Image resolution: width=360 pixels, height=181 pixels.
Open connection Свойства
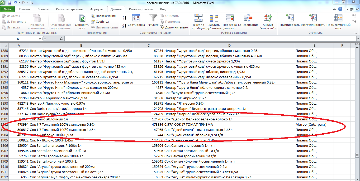pos(100,22)
